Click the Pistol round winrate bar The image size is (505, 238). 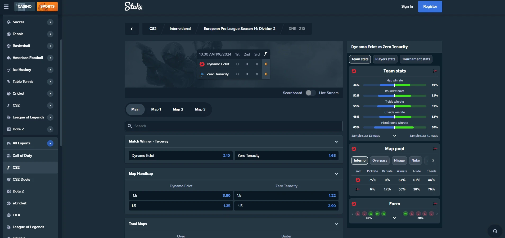coord(395,127)
